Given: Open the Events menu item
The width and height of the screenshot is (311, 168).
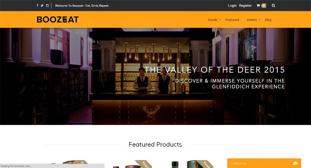Looking at the screenshot, I should coord(252,20).
